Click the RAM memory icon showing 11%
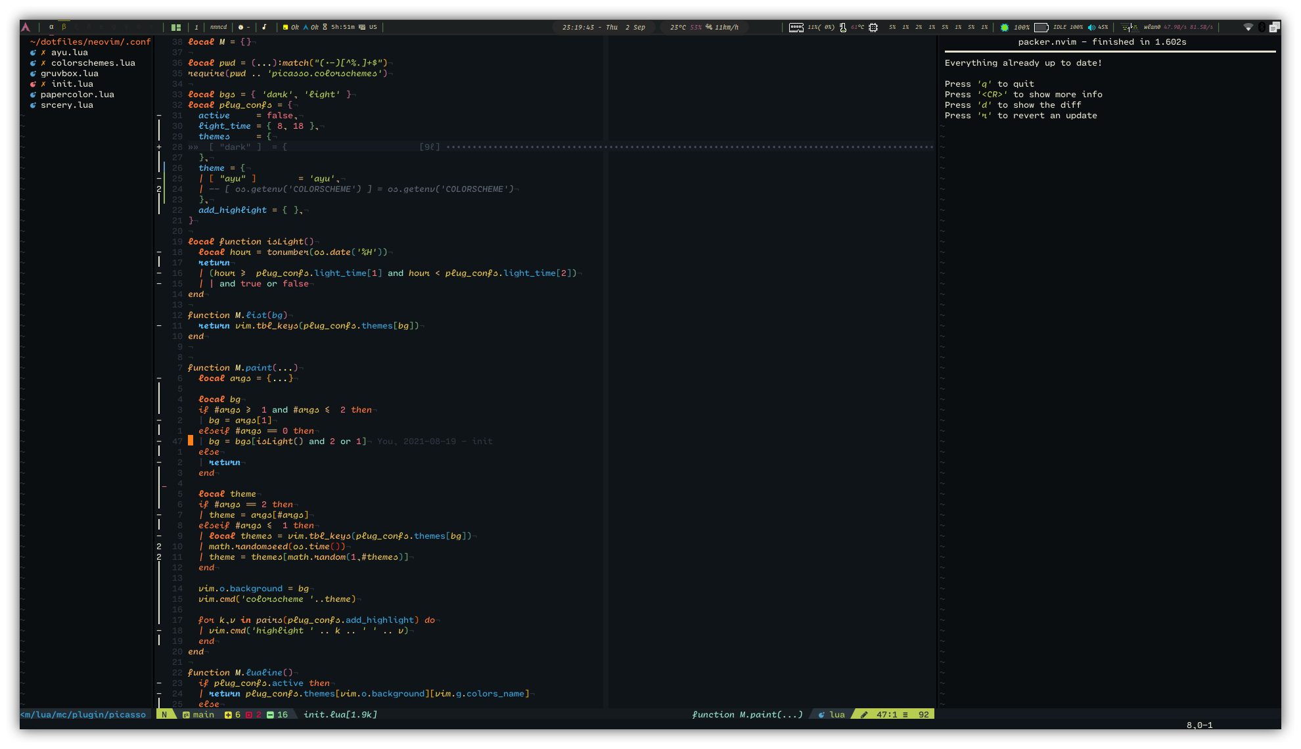This screenshot has width=1301, height=749. pos(796,27)
